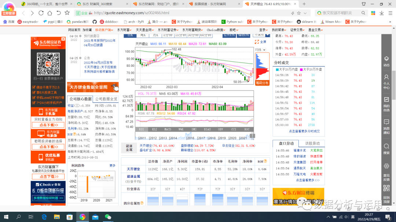Select the 5分钟 chart period

click(x=168, y=35)
